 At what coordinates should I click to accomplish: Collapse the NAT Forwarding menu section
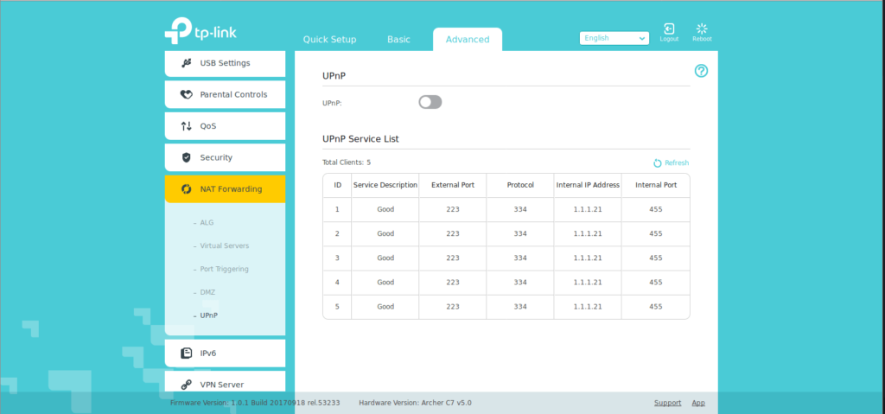pyautogui.click(x=225, y=189)
